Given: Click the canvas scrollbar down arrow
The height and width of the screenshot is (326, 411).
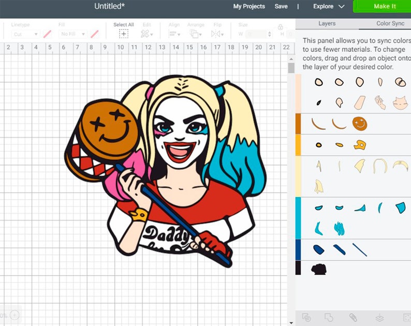Looking at the screenshot, I should click(x=291, y=323).
